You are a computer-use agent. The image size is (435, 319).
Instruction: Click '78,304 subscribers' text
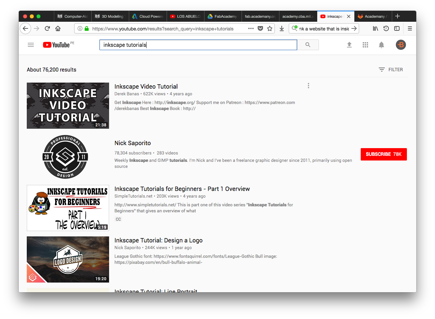click(x=133, y=153)
